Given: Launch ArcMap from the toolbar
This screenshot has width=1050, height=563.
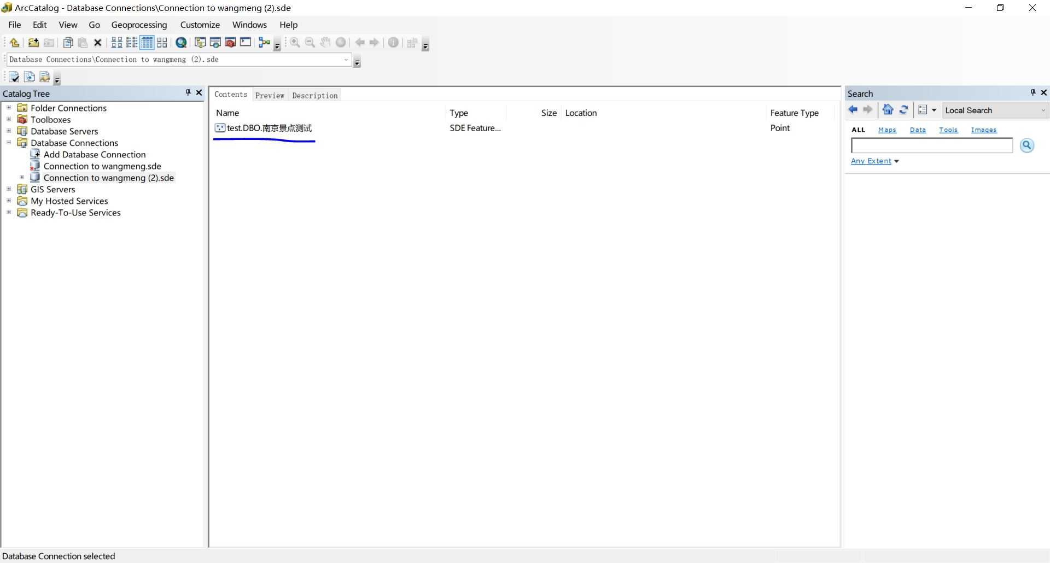Looking at the screenshot, I should pyautogui.click(x=181, y=43).
